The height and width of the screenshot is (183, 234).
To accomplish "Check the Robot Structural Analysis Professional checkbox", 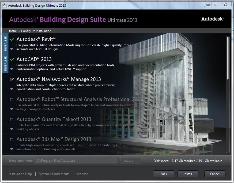I will [12, 100].
